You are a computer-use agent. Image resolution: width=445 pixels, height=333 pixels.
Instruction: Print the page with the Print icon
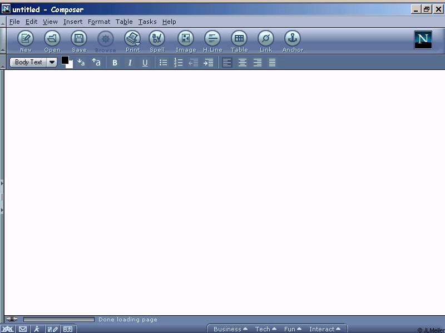pyautogui.click(x=132, y=41)
